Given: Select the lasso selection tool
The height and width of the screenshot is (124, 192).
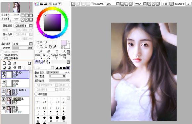Looking at the screenshot, I should point(42,43).
